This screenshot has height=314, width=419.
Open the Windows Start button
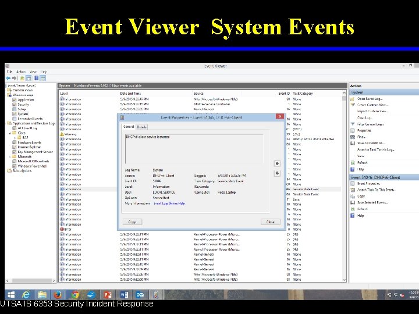(x=11, y=294)
